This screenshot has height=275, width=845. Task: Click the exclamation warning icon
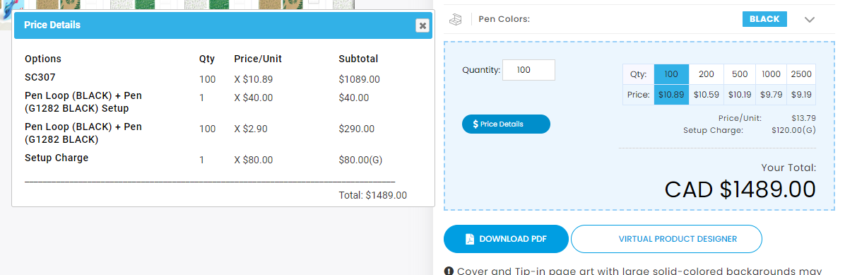[x=449, y=271]
